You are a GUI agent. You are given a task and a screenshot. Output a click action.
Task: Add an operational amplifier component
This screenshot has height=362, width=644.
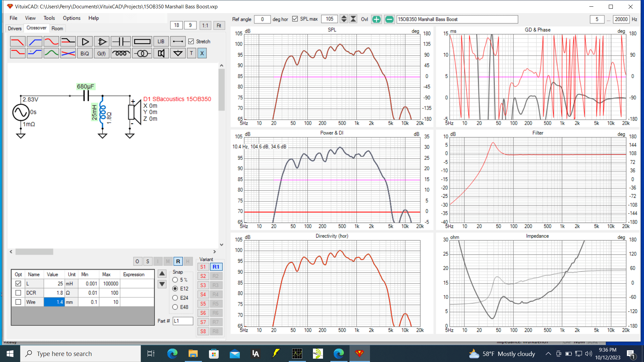102,42
